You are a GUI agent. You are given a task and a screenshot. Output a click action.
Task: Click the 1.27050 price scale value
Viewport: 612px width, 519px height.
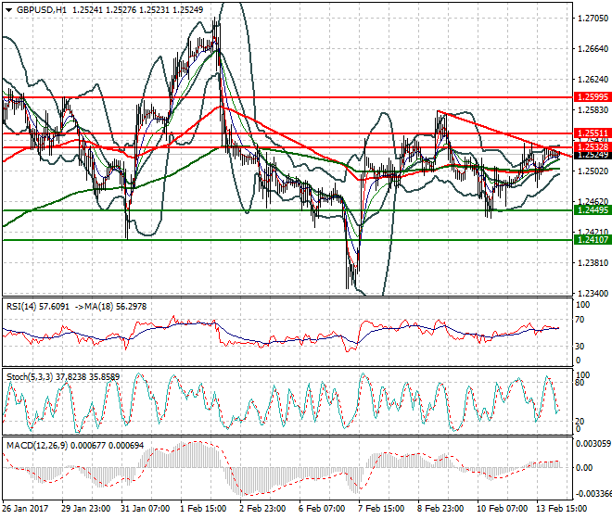593,19
